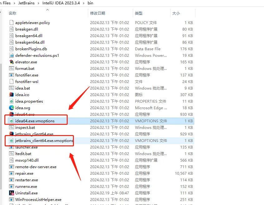Viewport: 264px width, 205px height.
Task: Expand the chevron between Files and JetBrains
Action: 14,3
